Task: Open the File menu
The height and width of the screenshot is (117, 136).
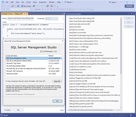Action: pos(7,2)
